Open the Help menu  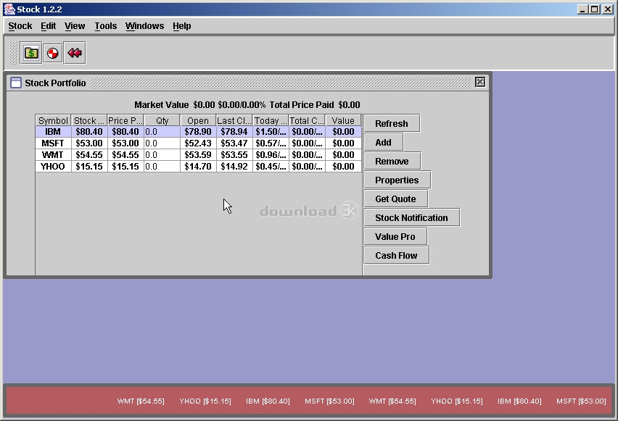(182, 26)
